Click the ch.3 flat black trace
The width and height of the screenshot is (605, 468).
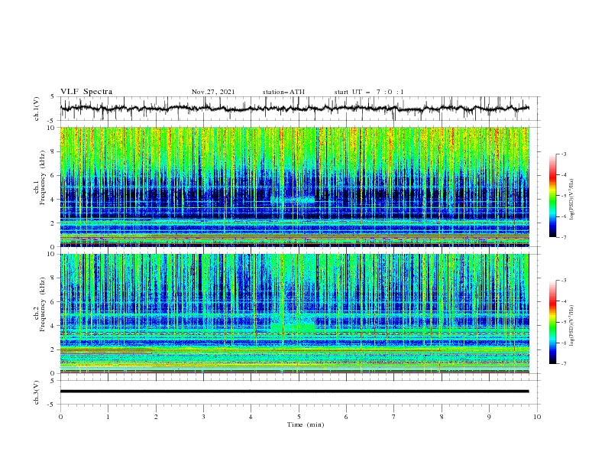point(294,392)
